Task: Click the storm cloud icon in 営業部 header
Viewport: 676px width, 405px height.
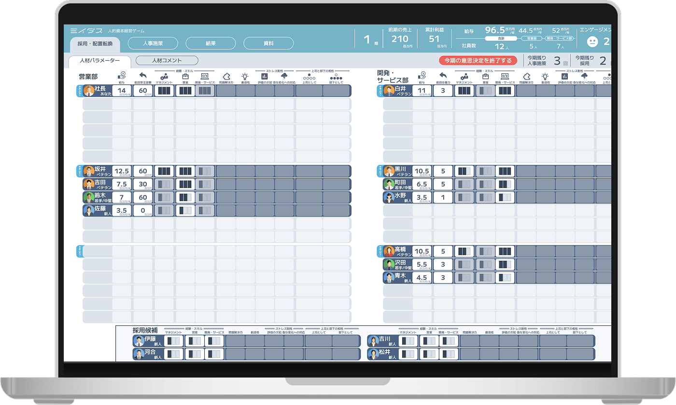Action: (284, 76)
